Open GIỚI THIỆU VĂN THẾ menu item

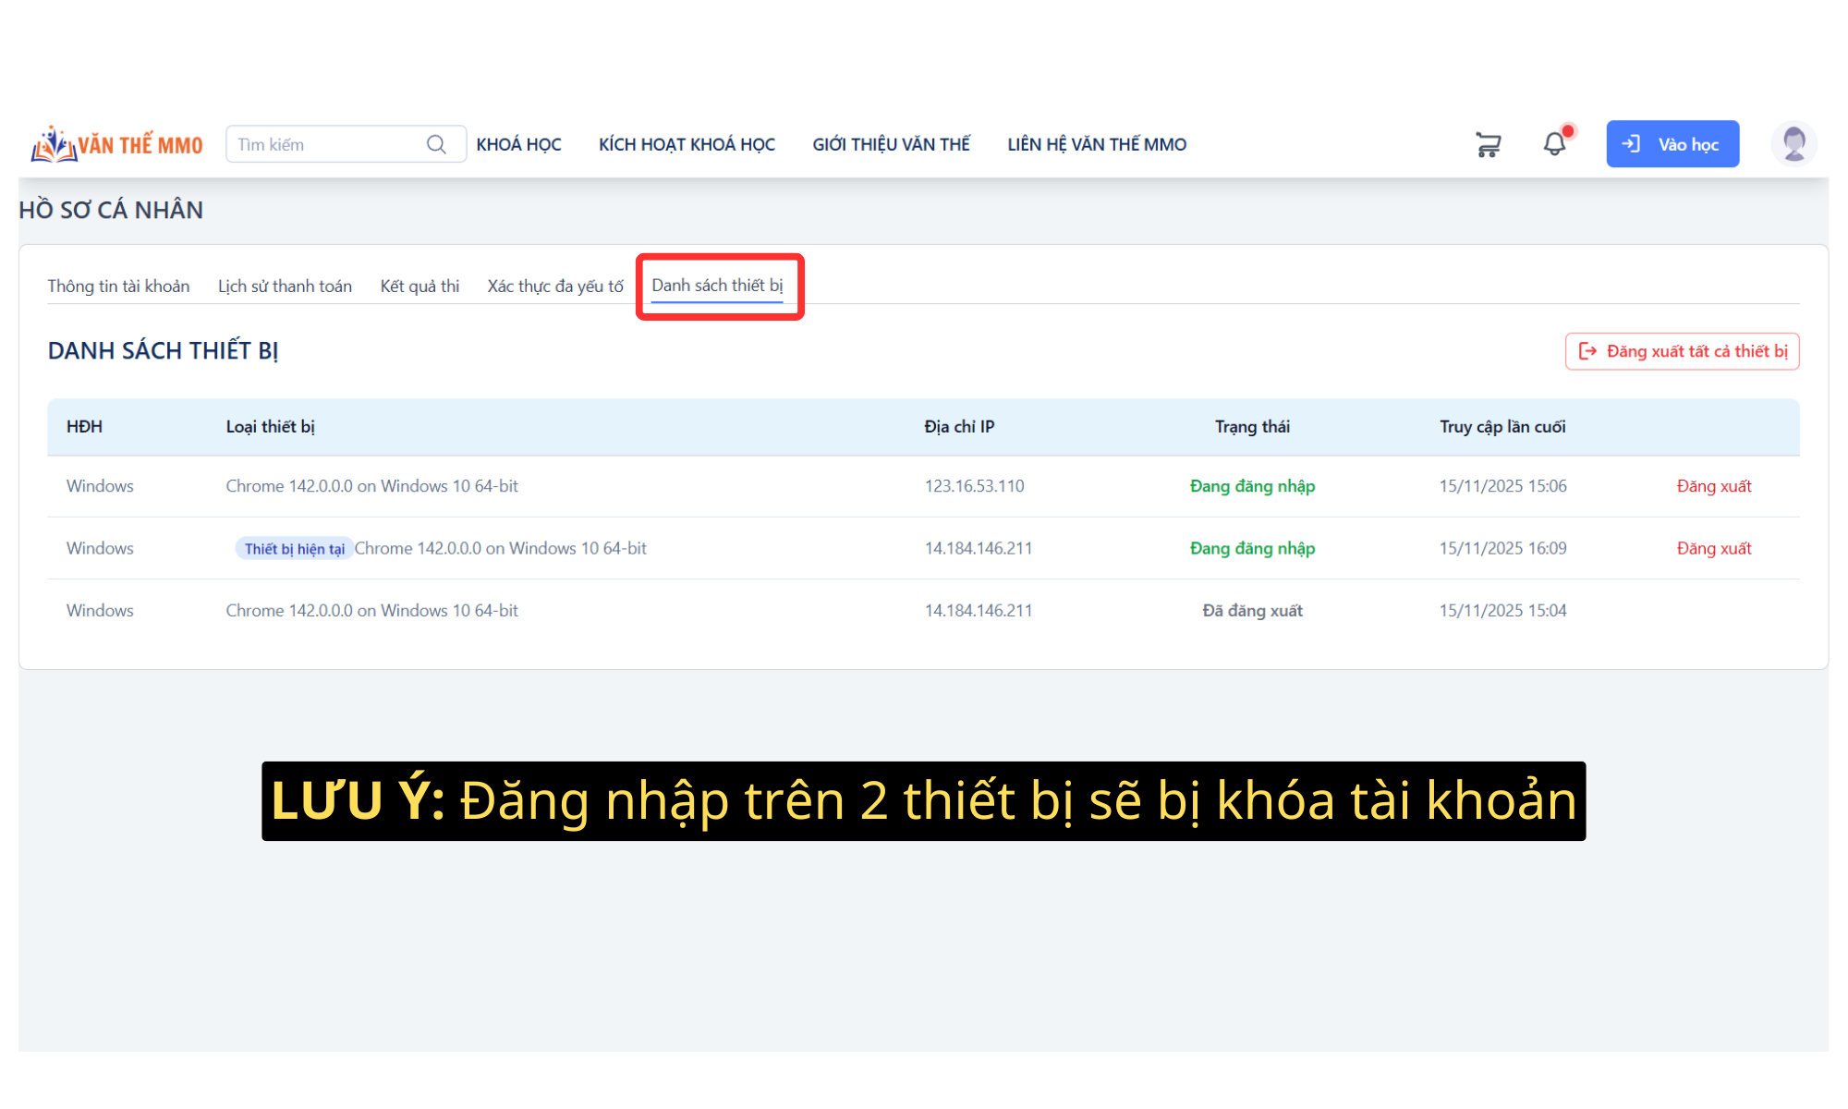pyautogui.click(x=891, y=144)
